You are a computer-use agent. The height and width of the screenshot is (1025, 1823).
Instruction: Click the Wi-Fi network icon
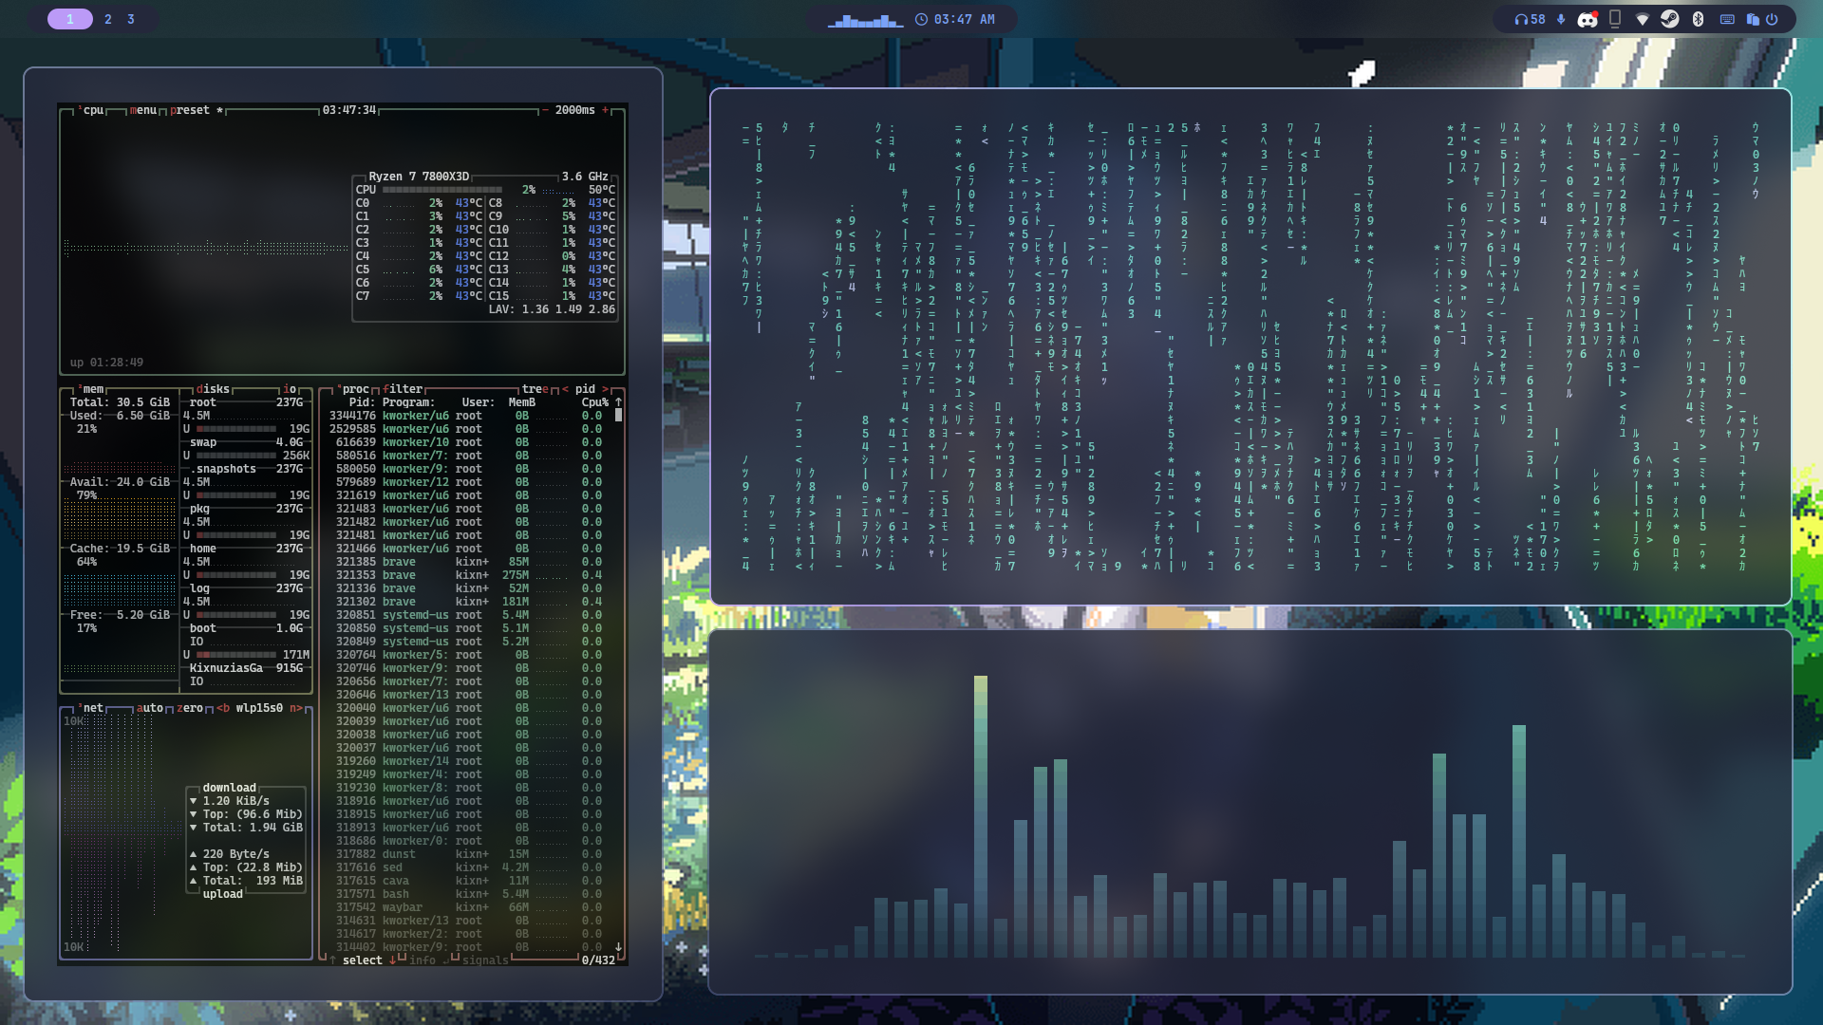(1642, 19)
